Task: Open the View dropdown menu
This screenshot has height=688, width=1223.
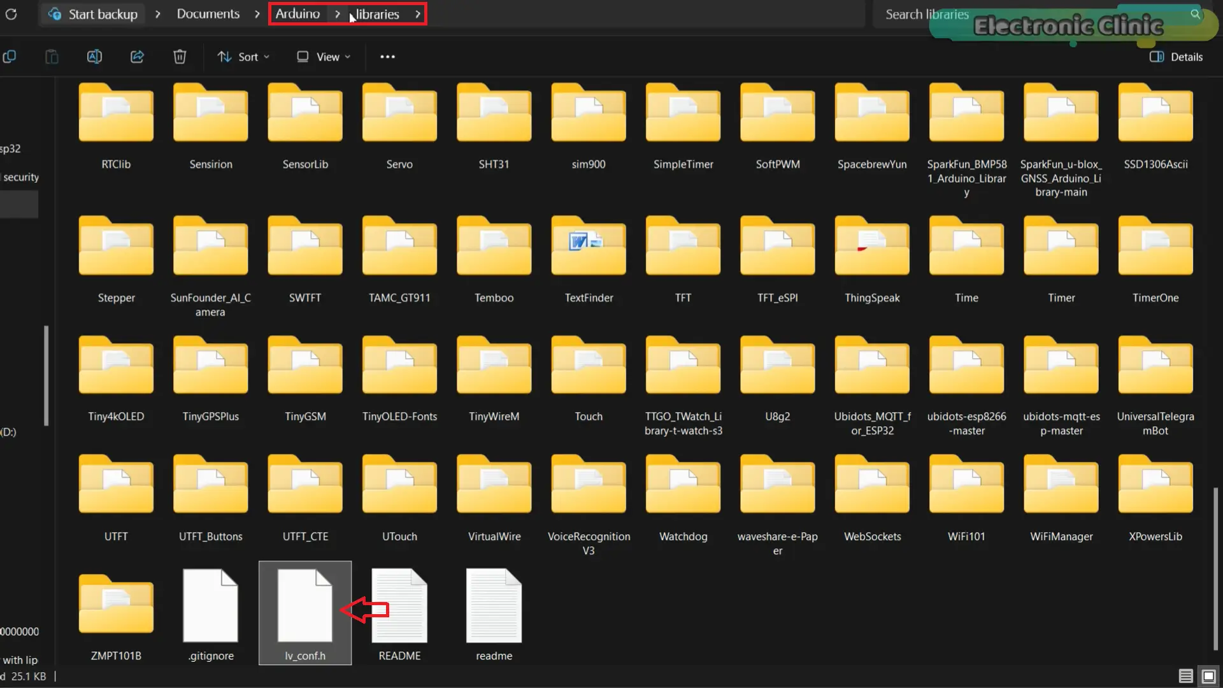Action: click(324, 57)
